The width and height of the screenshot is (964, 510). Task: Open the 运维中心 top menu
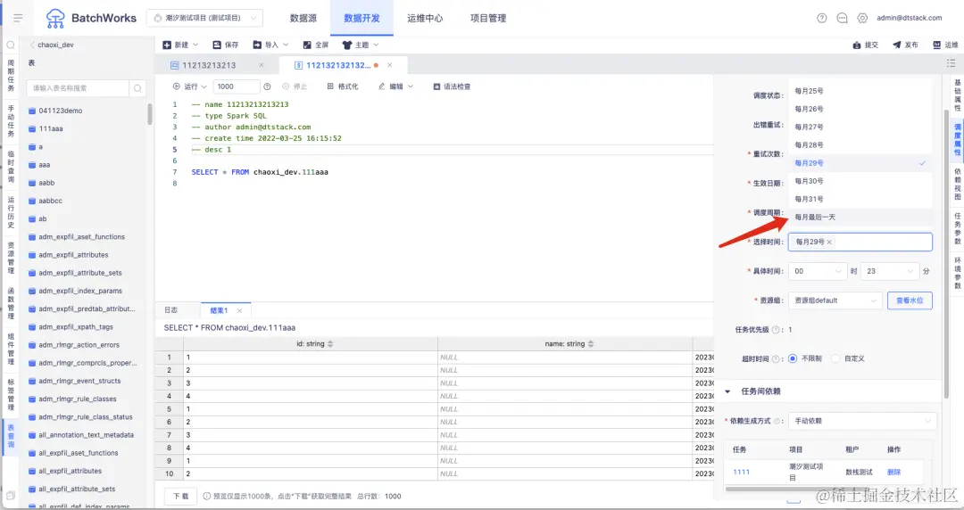(425, 19)
